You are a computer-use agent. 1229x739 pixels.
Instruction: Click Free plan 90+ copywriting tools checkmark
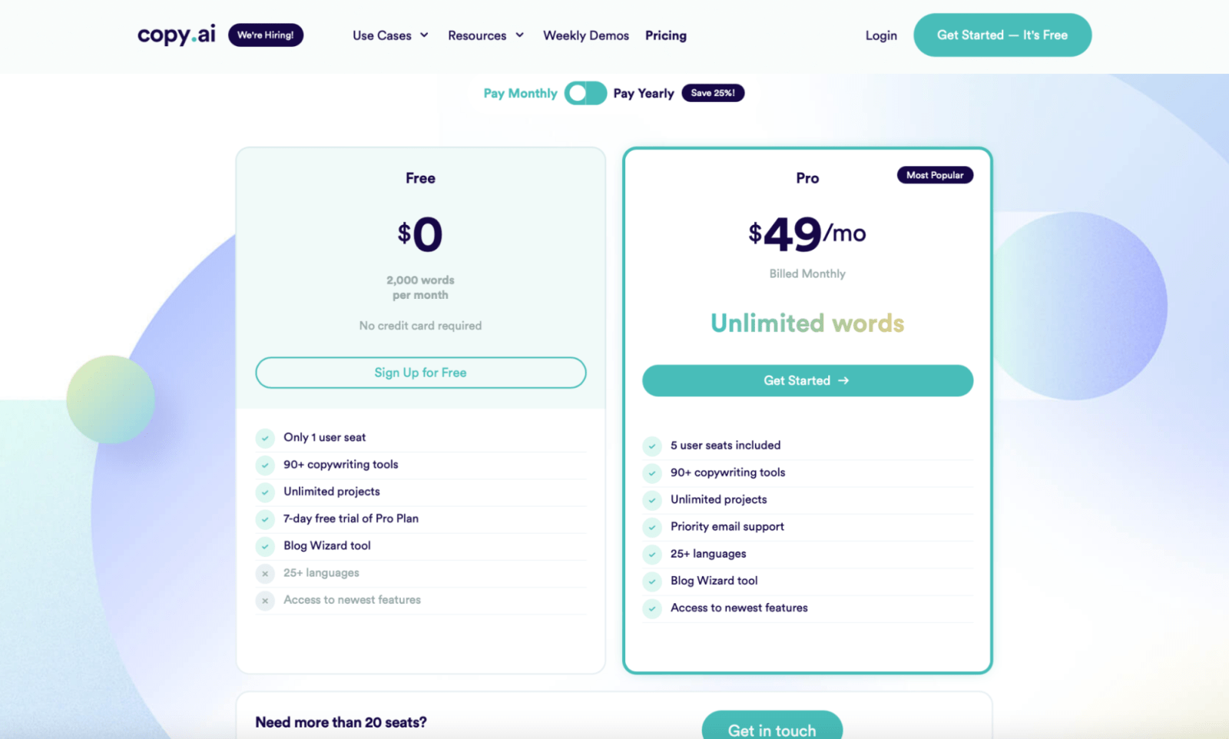click(x=265, y=465)
